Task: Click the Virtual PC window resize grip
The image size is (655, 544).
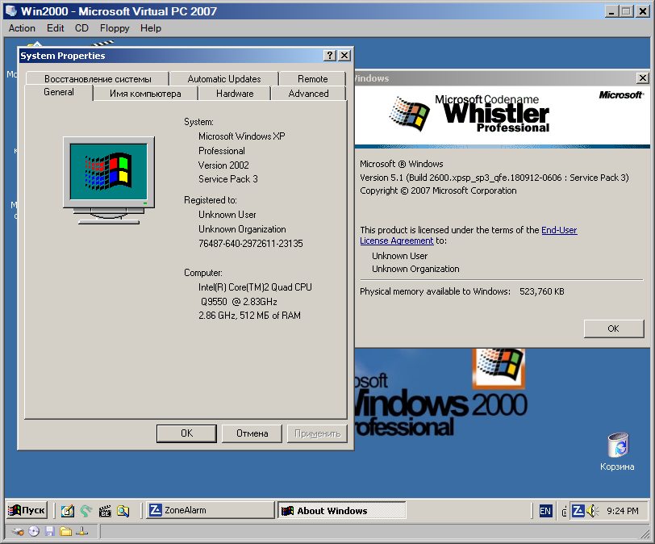Action: pos(645,534)
